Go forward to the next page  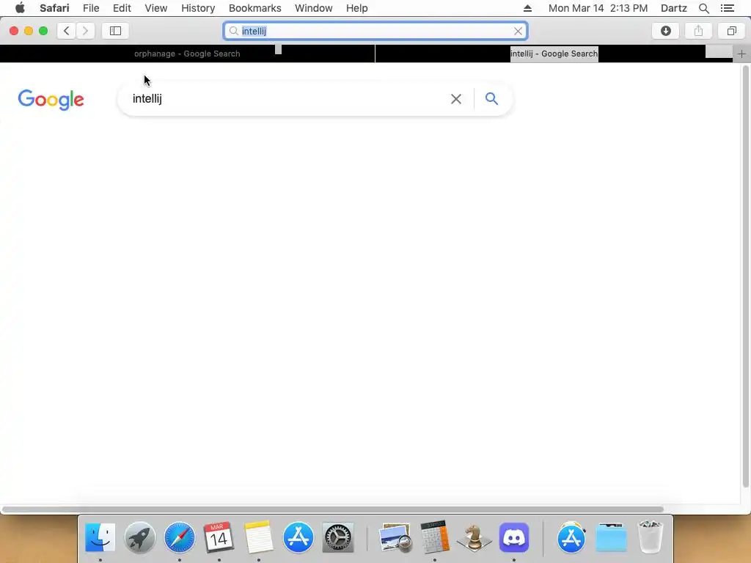(85, 31)
